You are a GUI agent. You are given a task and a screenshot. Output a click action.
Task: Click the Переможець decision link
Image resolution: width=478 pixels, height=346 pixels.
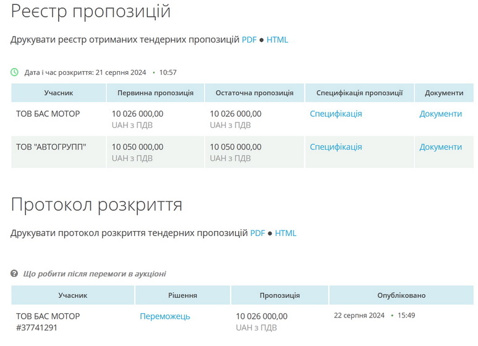[x=164, y=316]
